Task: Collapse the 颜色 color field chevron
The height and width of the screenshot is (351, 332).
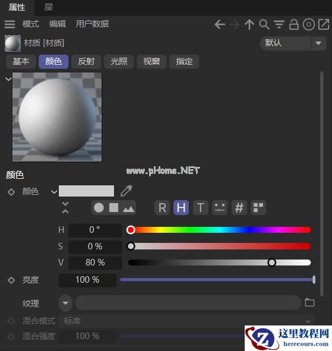Action: click(54, 192)
